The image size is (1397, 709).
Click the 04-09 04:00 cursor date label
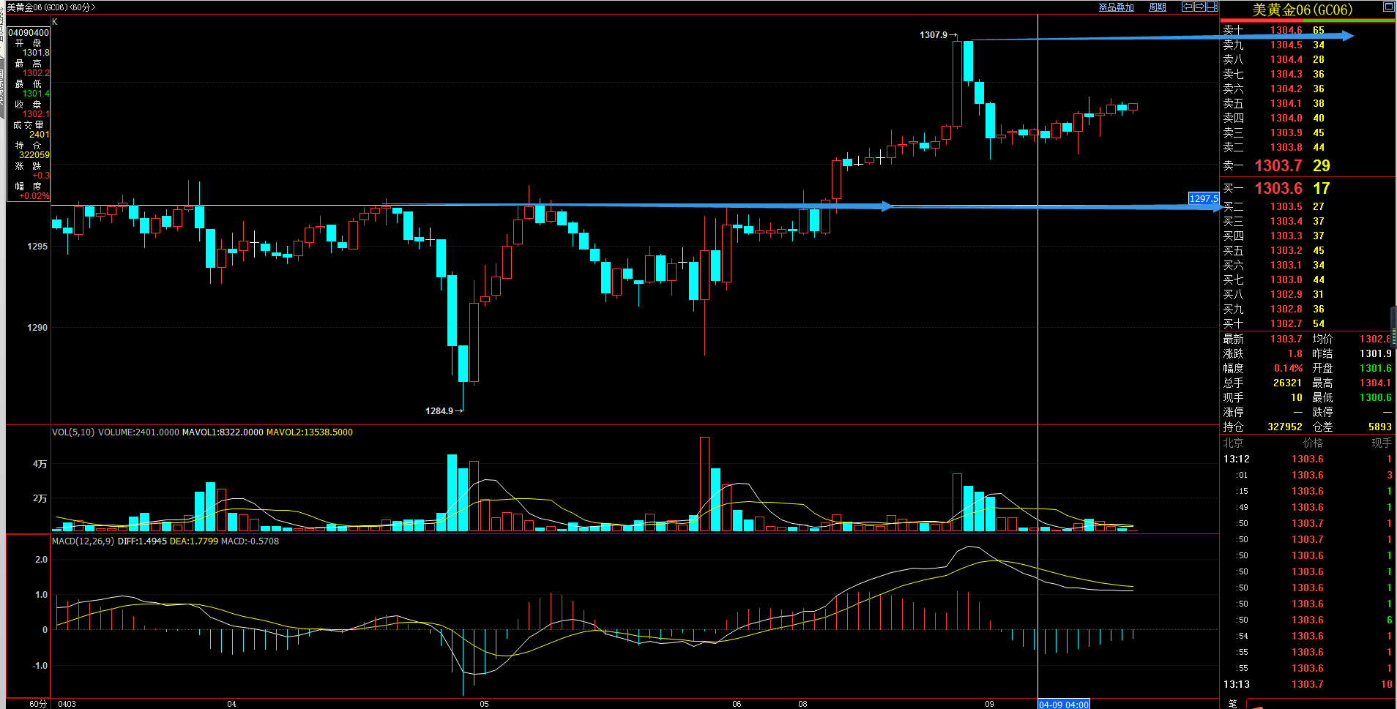(1064, 704)
